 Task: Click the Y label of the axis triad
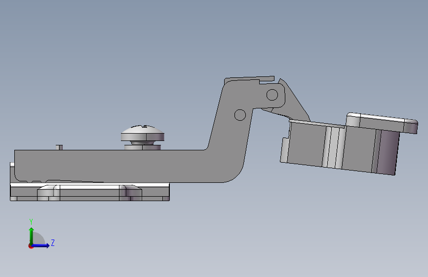[31, 222]
